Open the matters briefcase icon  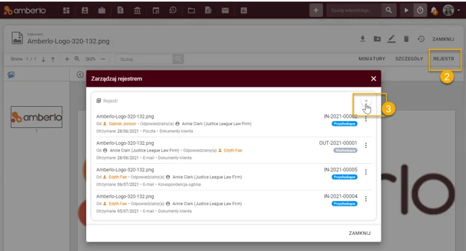tap(102, 10)
